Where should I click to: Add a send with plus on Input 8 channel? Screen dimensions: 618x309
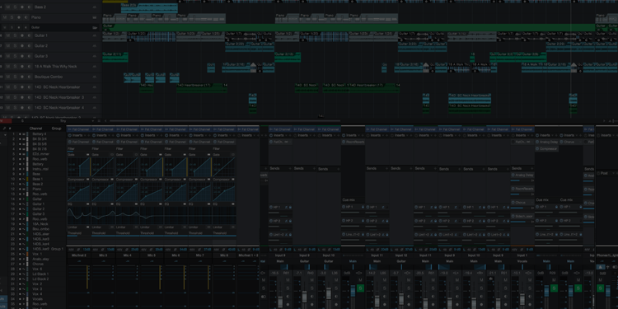pos(289,168)
